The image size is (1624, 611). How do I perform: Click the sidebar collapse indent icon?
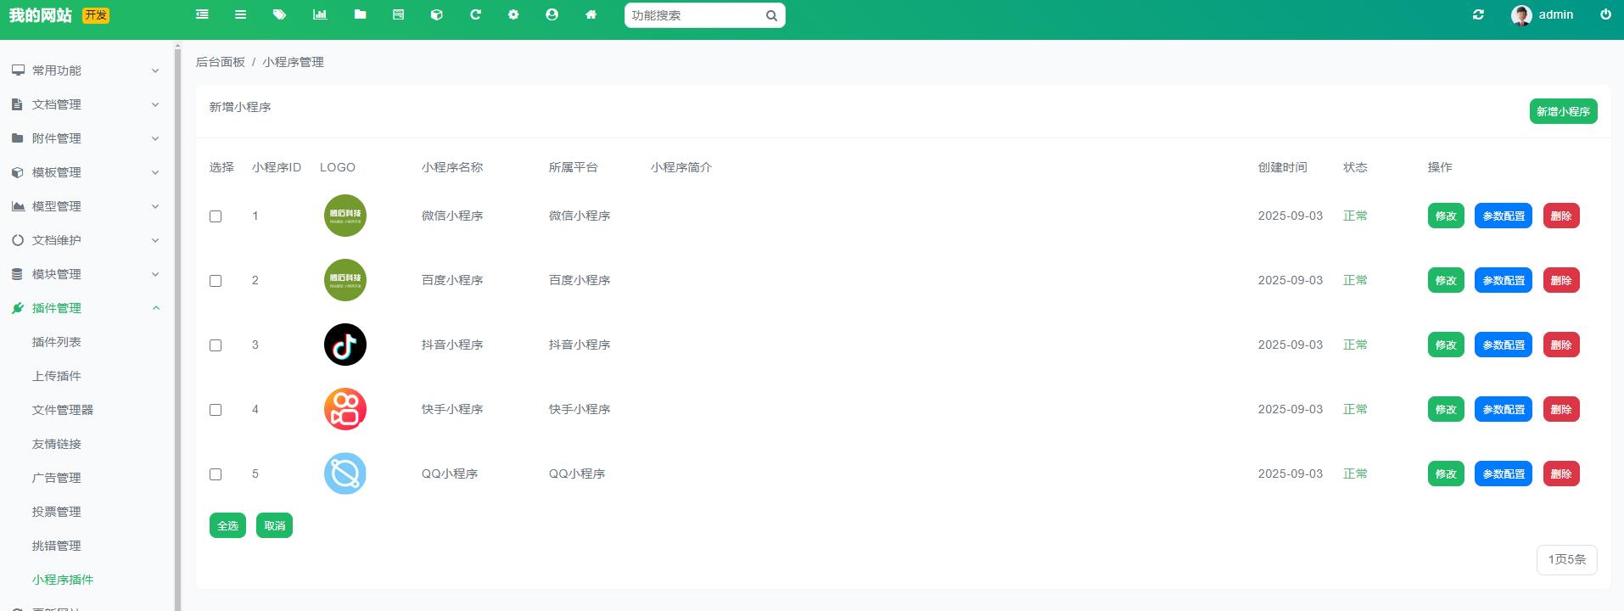click(202, 14)
